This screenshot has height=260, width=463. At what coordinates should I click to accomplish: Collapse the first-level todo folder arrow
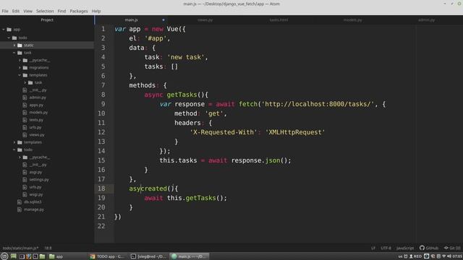pyautogui.click(x=9, y=38)
